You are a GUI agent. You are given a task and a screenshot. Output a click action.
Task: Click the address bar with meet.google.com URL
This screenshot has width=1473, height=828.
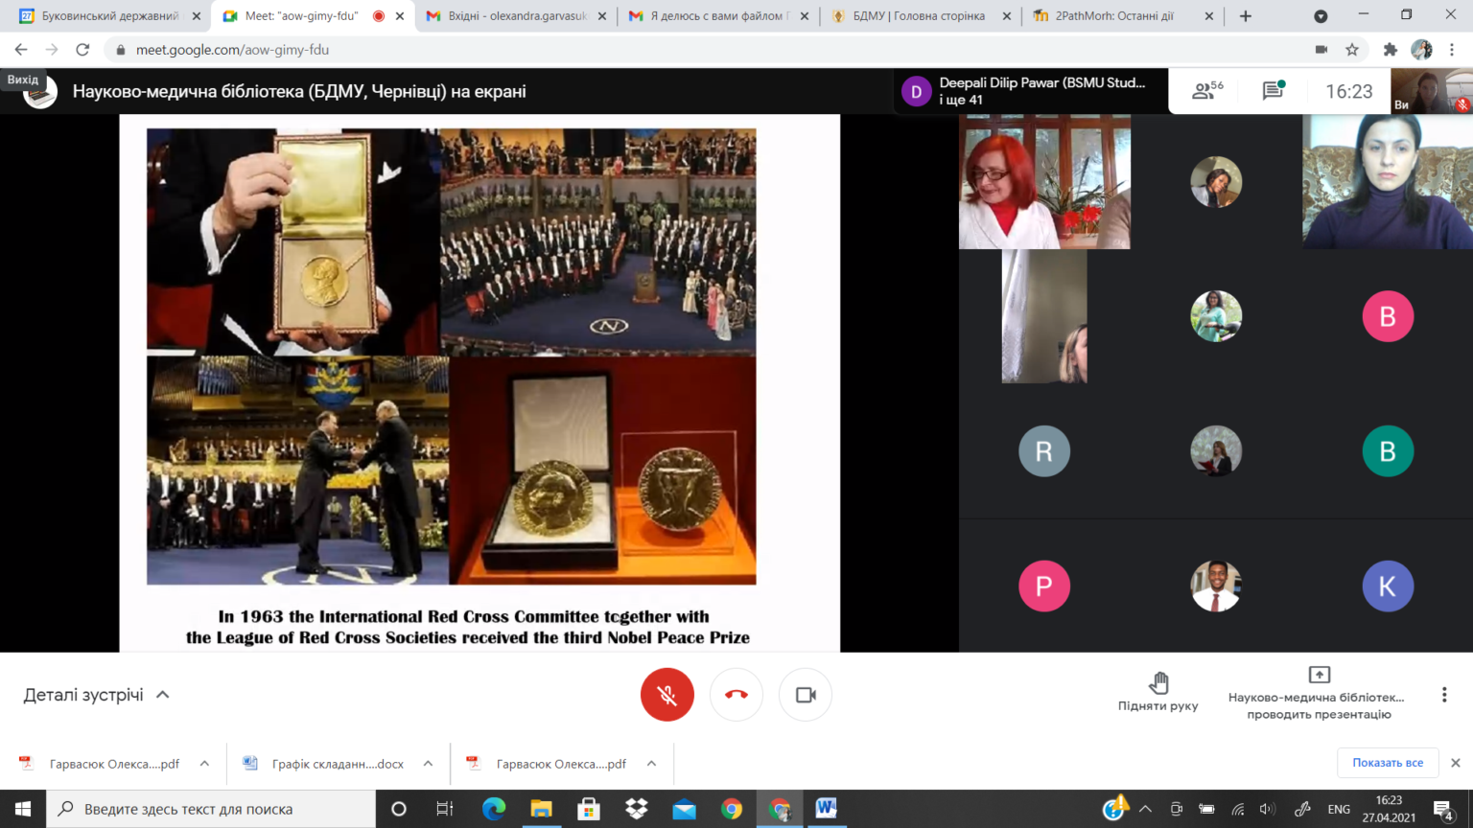point(710,50)
